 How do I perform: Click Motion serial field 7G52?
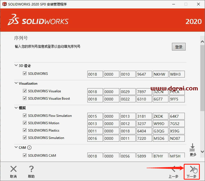[177, 124]
